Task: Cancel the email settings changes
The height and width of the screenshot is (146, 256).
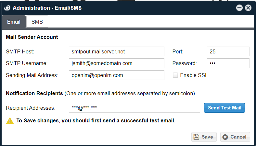Action: point(235,137)
